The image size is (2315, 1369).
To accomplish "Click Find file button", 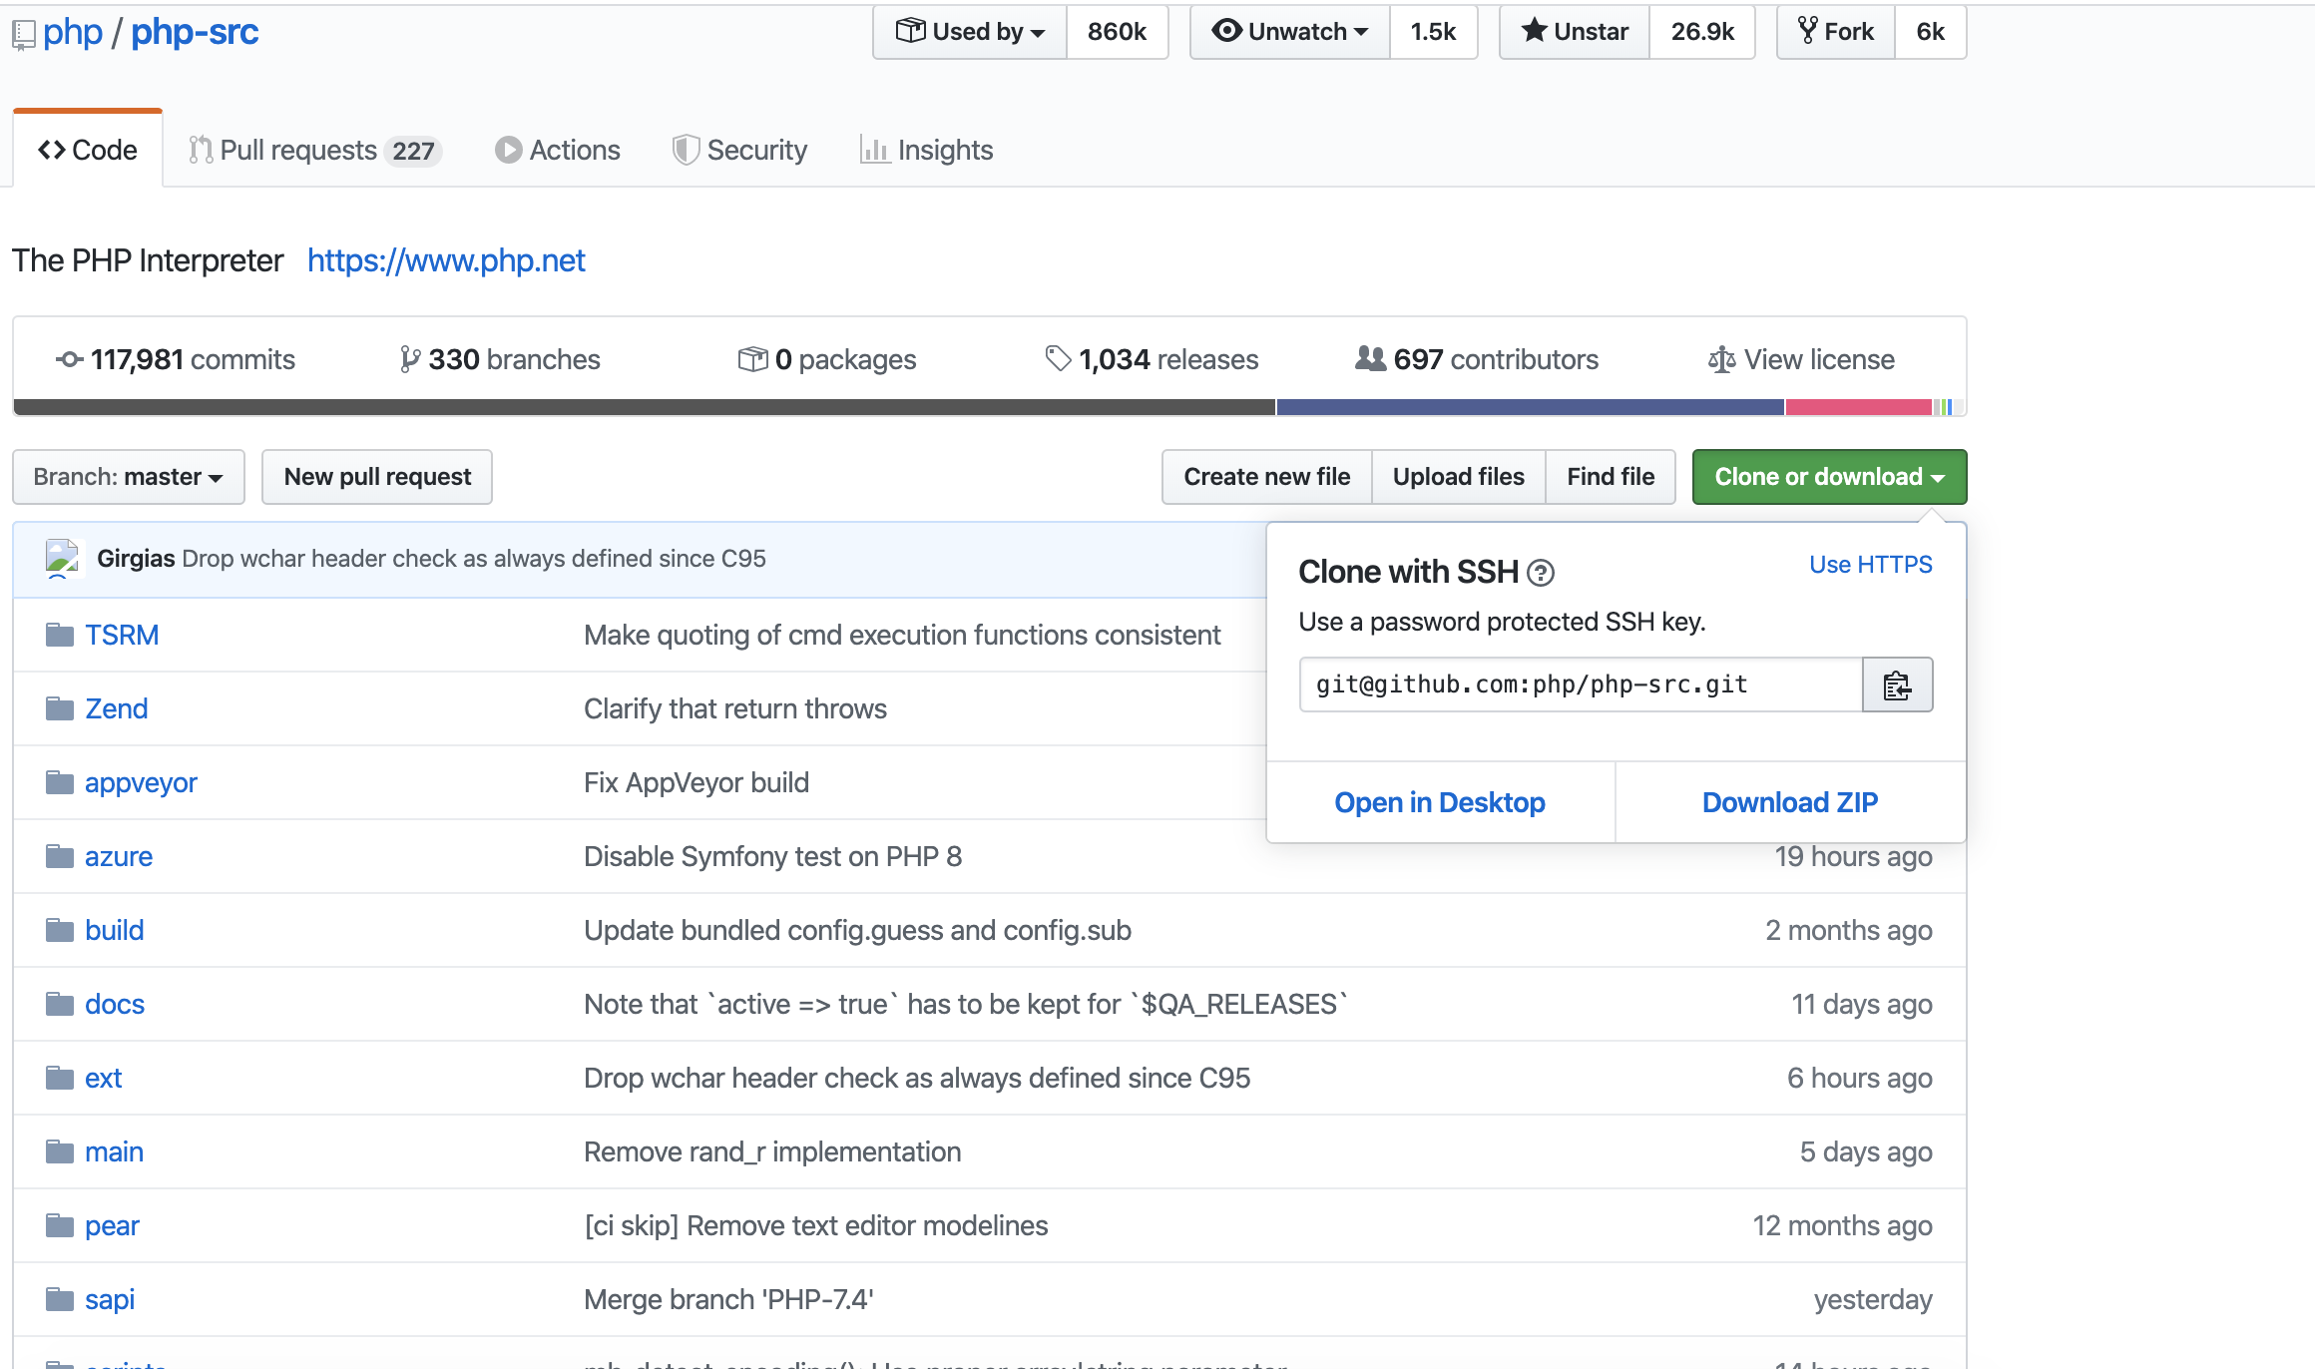I will click(1611, 477).
